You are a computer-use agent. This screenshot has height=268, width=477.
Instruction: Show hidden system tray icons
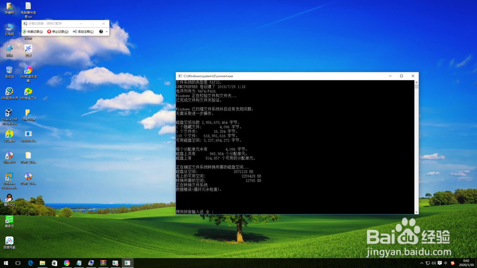coord(422,263)
